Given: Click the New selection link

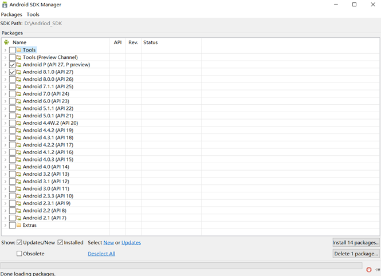Looking at the screenshot, I should [109, 243].
